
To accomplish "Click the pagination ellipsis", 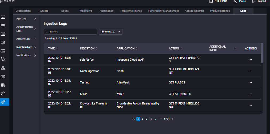I will pos(160,119).
